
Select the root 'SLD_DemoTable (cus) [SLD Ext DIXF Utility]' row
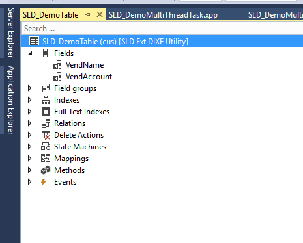tap(162, 41)
